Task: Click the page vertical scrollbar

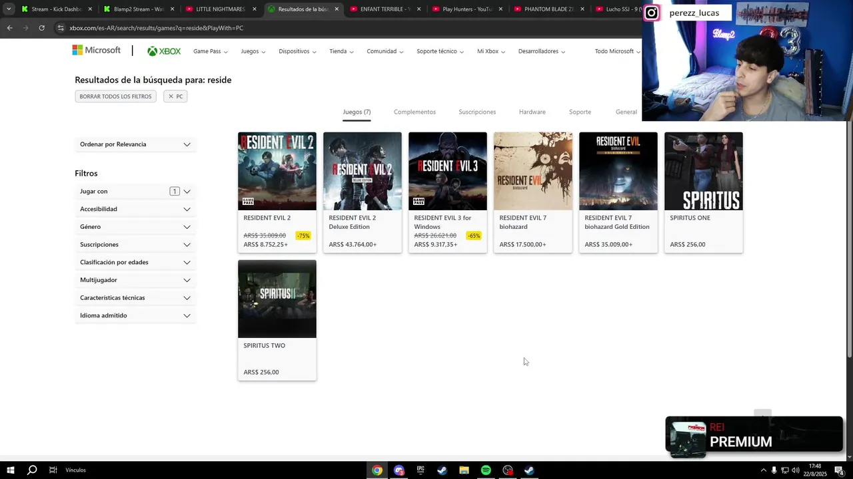Action: tap(850, 239)
